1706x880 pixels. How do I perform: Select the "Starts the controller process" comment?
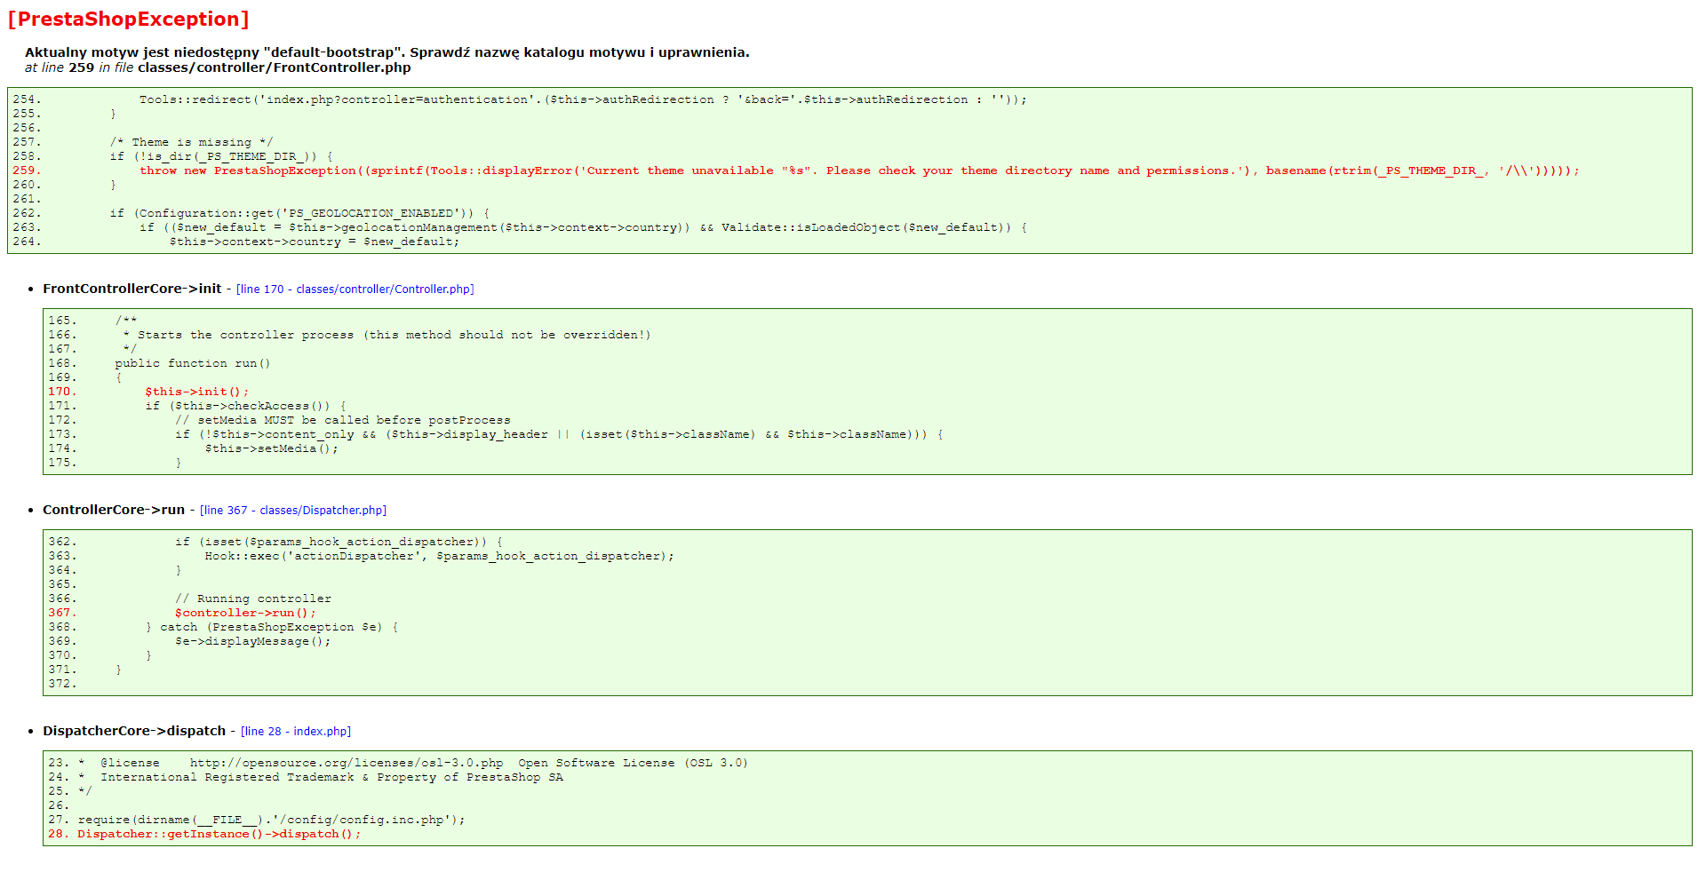pos(387,335)
